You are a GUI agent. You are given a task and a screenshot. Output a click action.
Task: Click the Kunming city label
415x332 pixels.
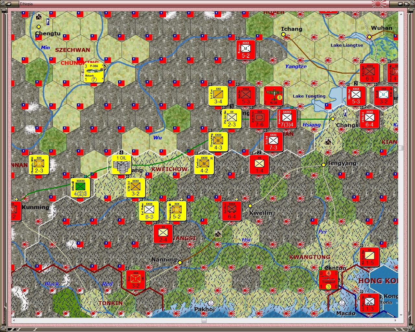[x=36, y=207]
